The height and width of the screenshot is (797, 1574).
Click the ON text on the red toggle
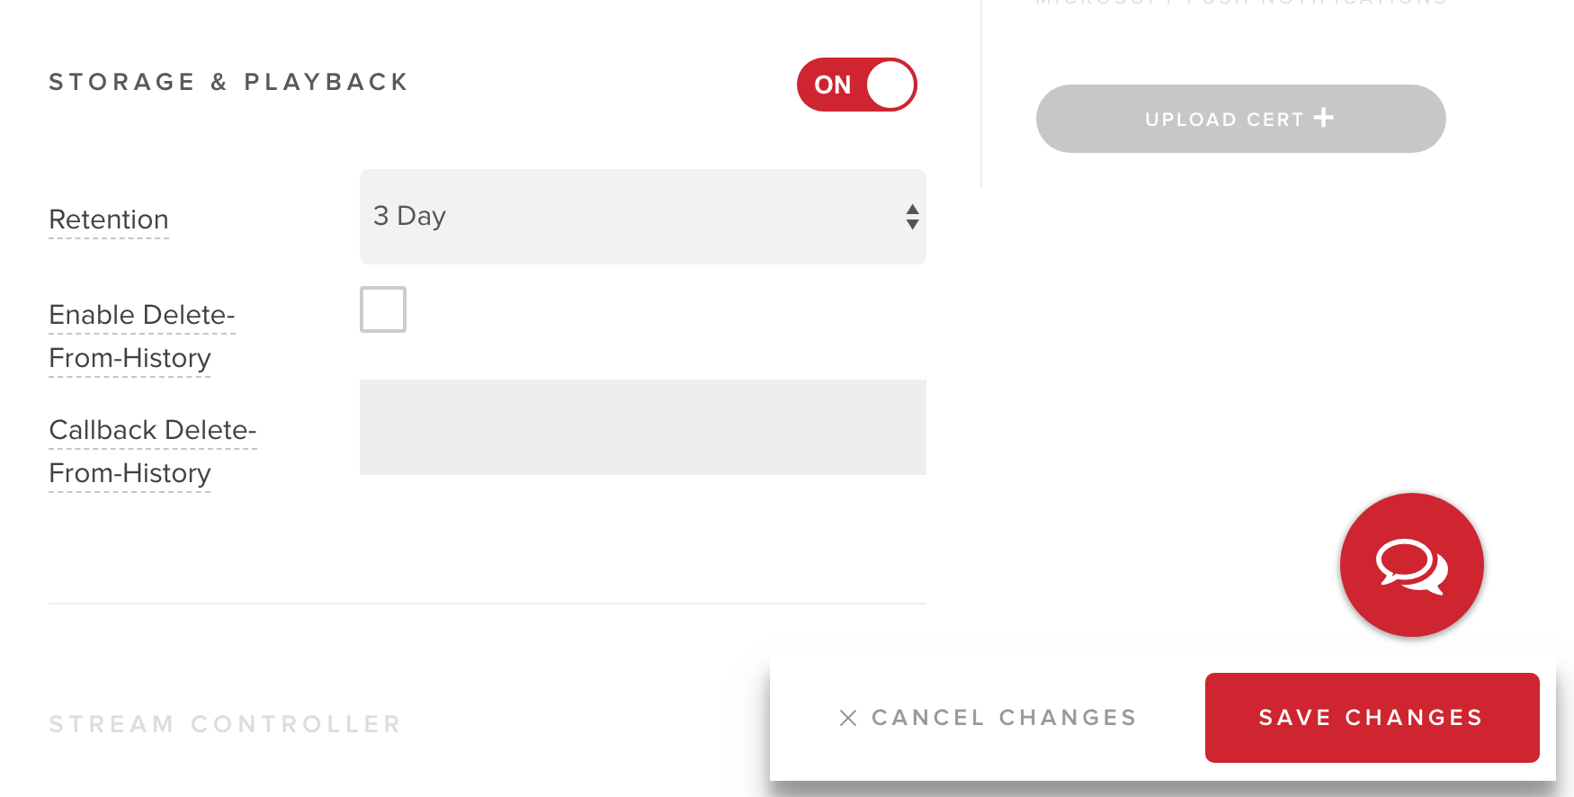click(832, 85)
